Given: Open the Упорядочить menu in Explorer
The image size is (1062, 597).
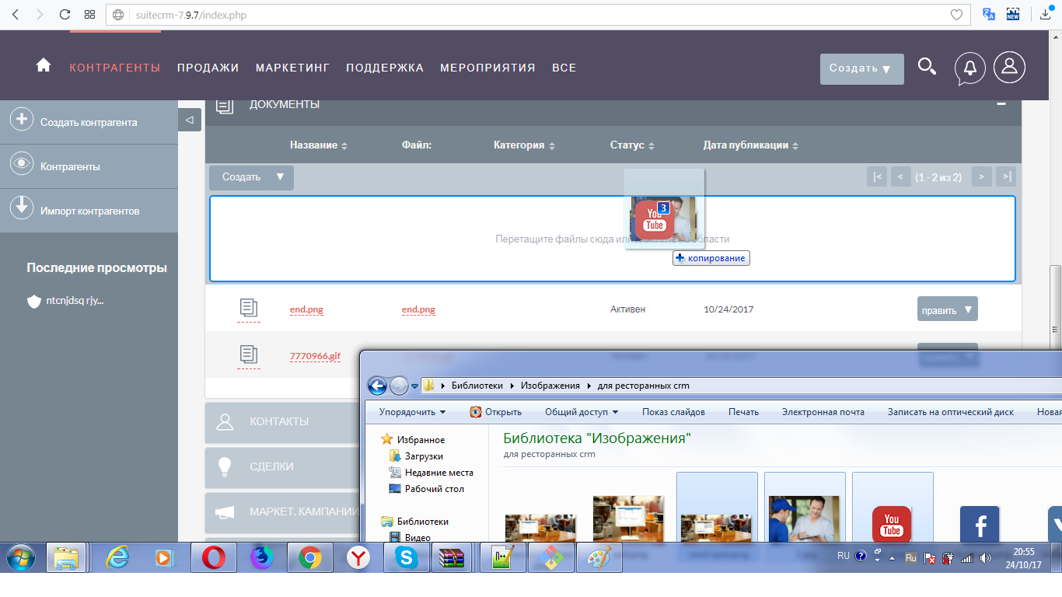Looking at the screenshot, I should coord(412,412).
